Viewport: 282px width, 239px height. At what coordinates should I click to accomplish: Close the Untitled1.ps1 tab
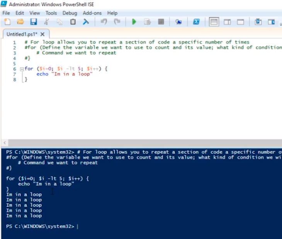(x=42, y=34)
